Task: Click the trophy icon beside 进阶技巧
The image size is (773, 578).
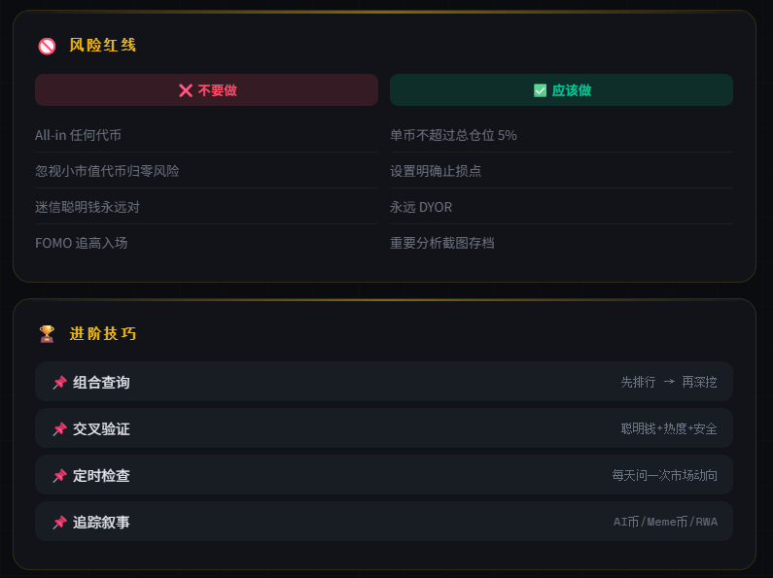Action: point(47,334)
